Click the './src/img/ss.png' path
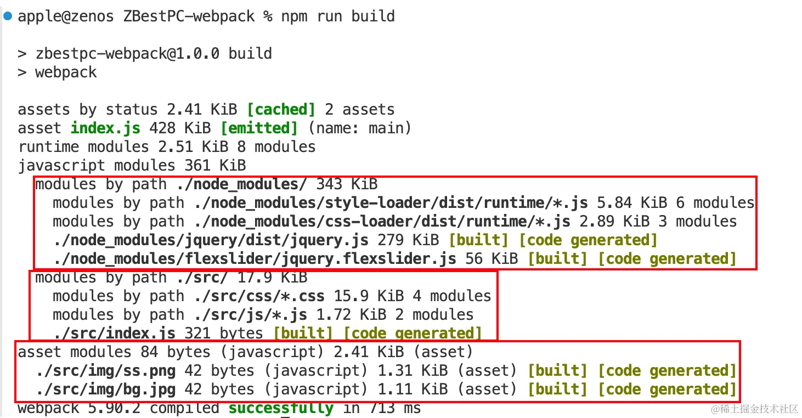 [105, 370]
